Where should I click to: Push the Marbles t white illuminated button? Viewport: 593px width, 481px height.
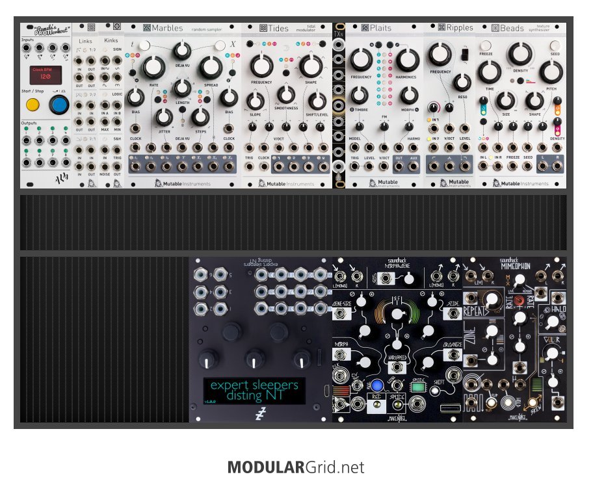pyautogui.click(x=144, y=45)
